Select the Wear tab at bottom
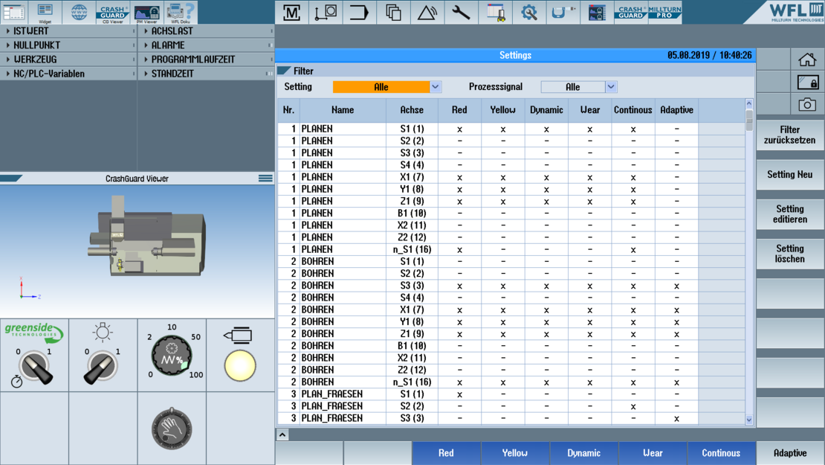This screenshot has height=465, width=825. coord(653,452)
